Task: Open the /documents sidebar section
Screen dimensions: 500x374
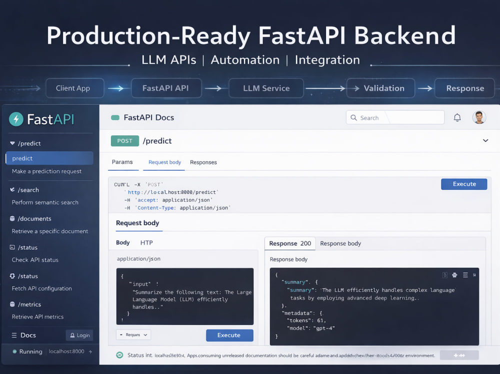Action: point(34,219)
